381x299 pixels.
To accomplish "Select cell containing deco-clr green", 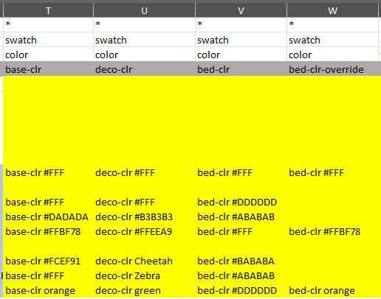I will [x=144, y=290].
